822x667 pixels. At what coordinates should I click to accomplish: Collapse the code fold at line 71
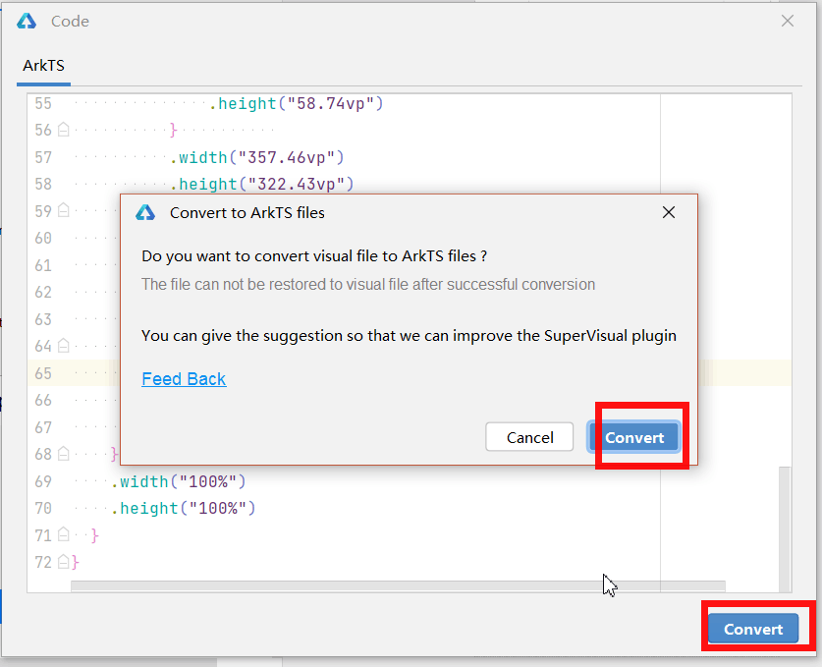click(x=64, y=534)
